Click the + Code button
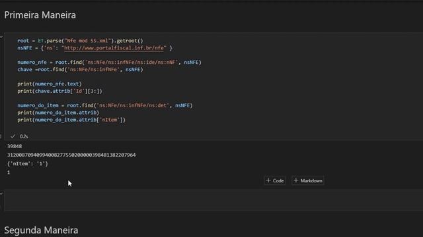 [275, 180]
